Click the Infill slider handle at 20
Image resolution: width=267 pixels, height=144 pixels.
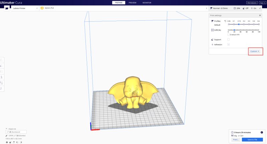click(234, 30)
